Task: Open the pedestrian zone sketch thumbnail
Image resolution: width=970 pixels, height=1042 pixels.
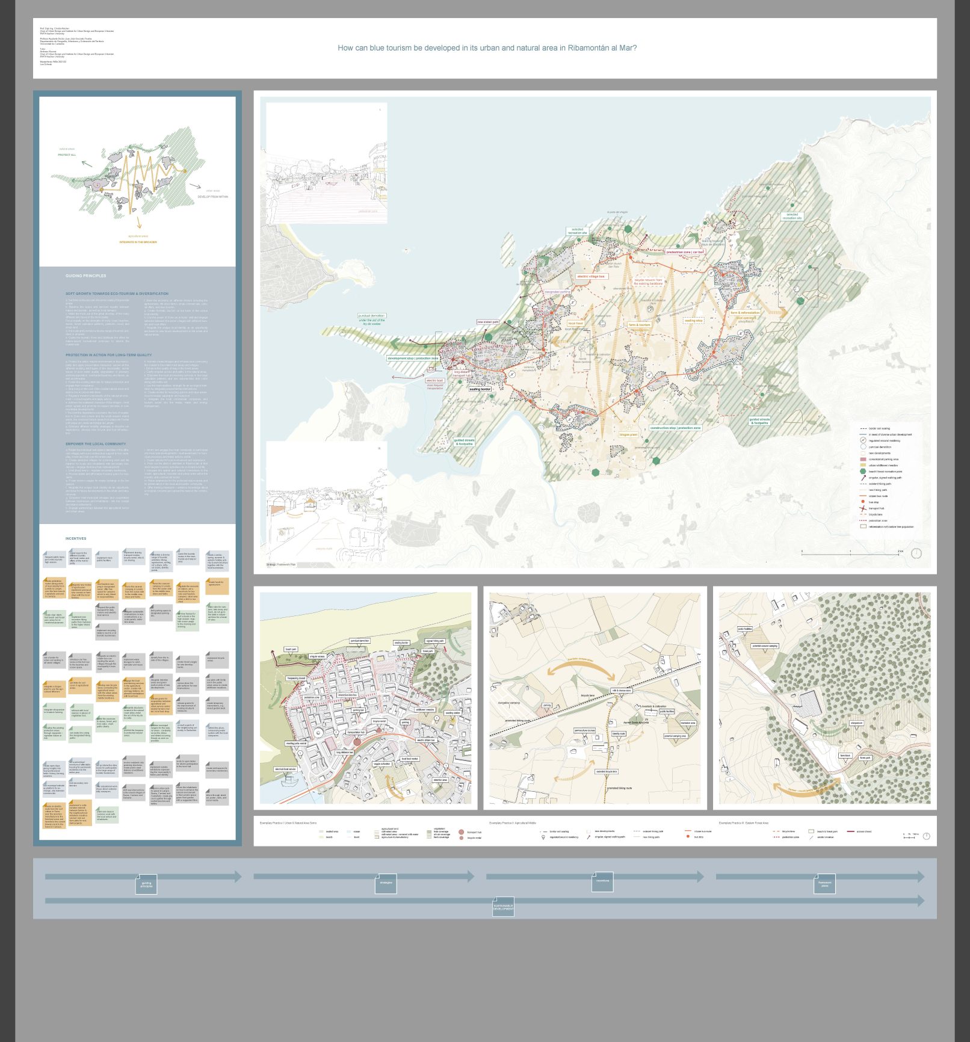Action: 327,163
